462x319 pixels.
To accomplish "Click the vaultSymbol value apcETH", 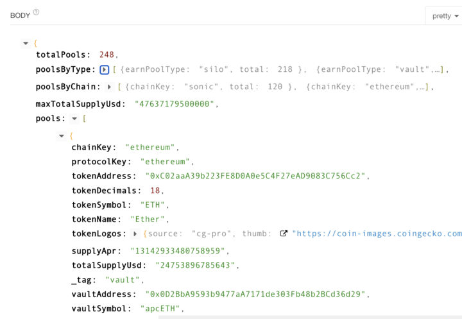I will 161,309.
